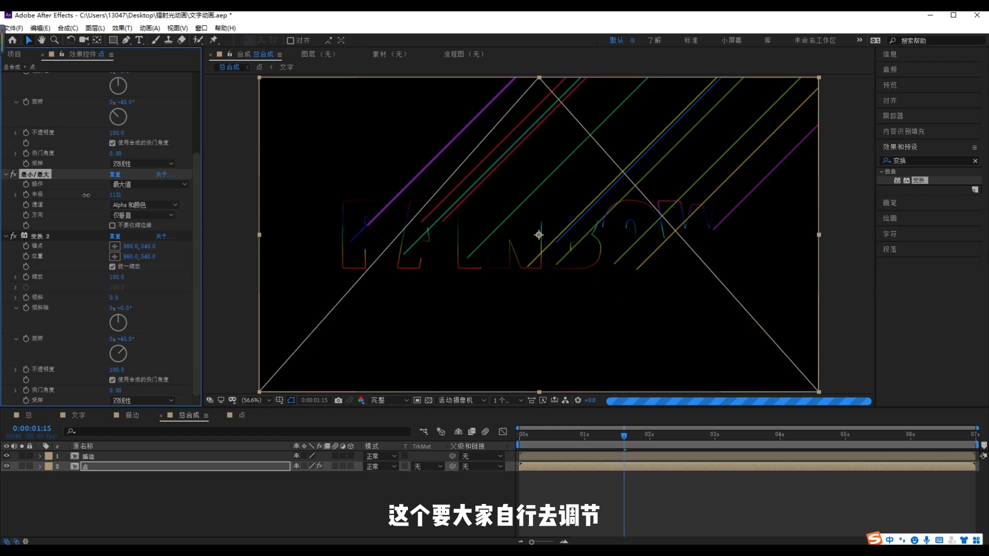989x556 pixels.
Task: Activate the Text tool
Action: click(140, 40)
